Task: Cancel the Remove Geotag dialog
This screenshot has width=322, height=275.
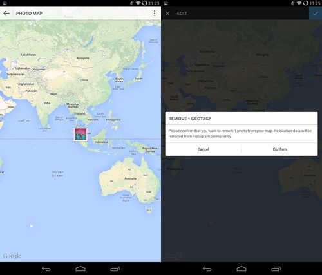Action: click(x=203, y=149)
